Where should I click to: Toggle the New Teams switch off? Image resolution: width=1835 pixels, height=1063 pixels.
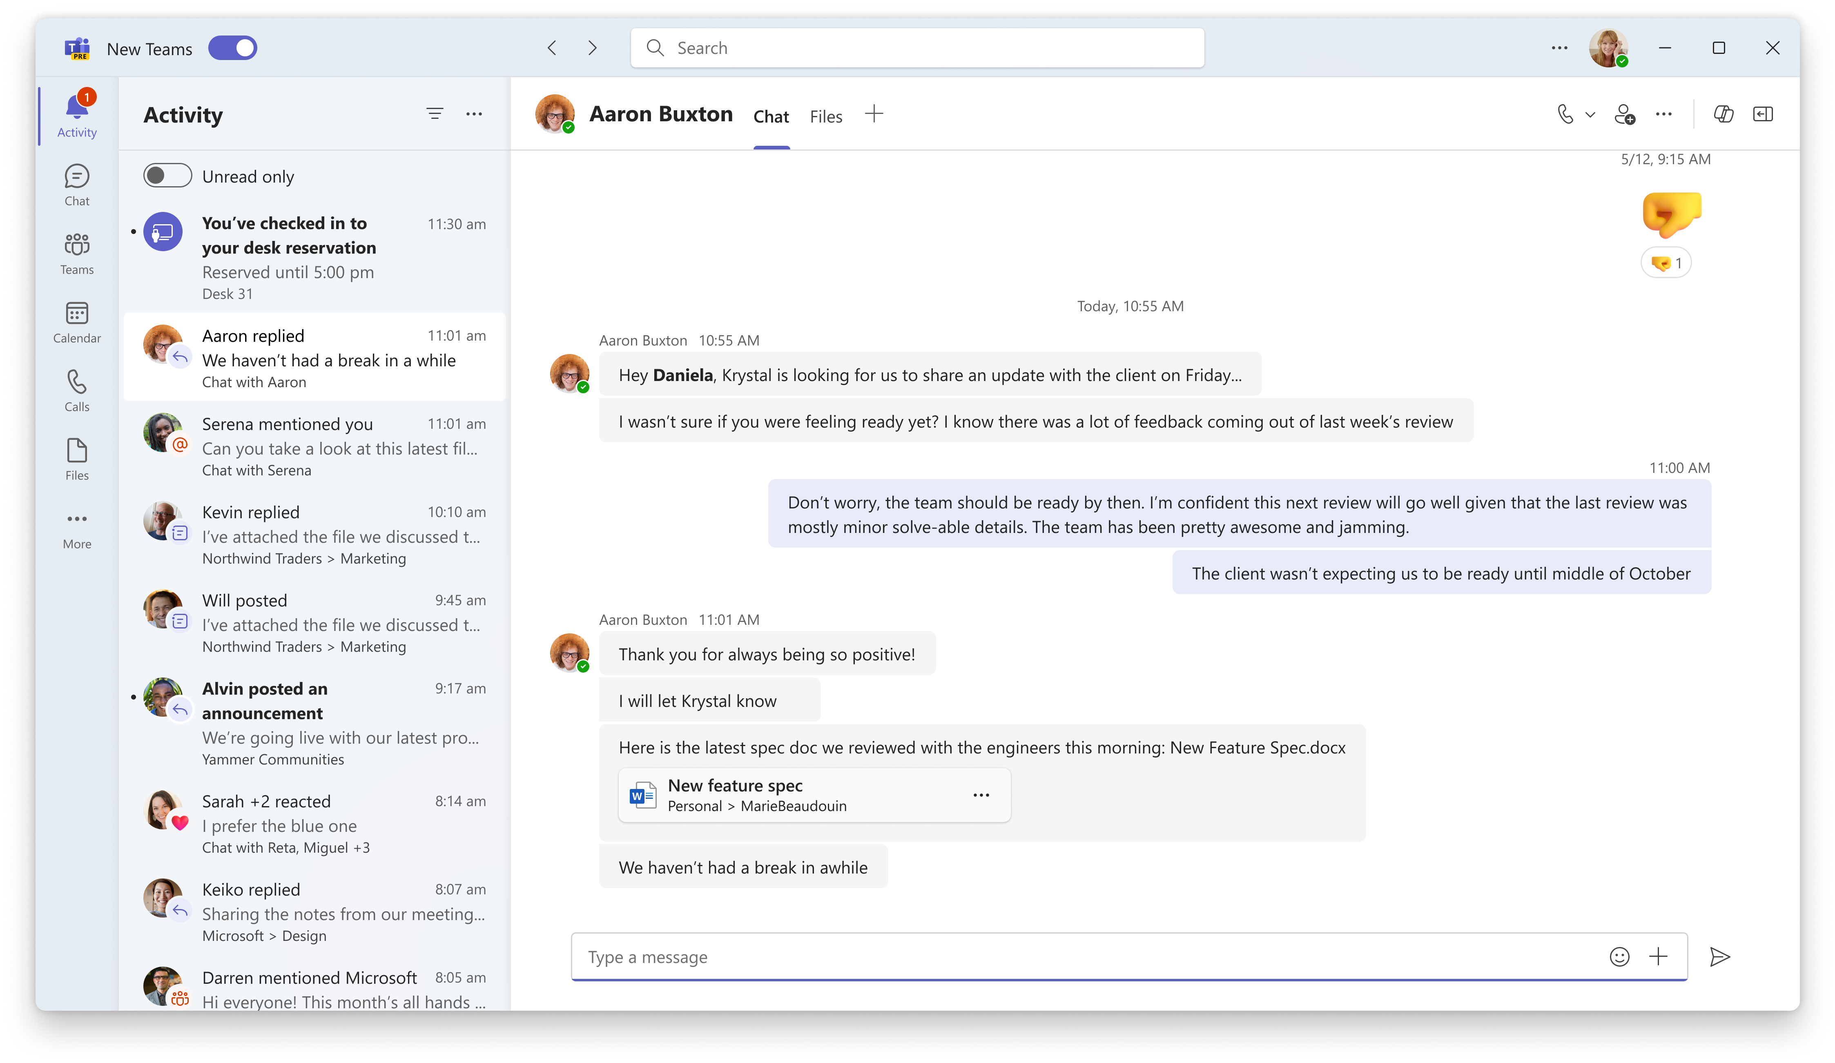[232, 47]
